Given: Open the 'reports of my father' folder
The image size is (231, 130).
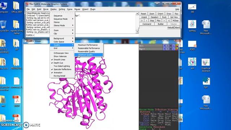Looking at the screenshot, I should (x=17, y=27).
